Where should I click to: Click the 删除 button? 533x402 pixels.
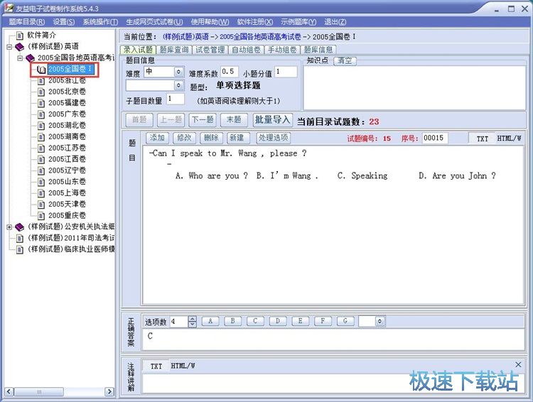[211, 138]
